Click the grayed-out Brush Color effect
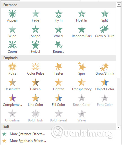Screen dimensions: 122x145 pyautogui.click(x=81, y=100)
